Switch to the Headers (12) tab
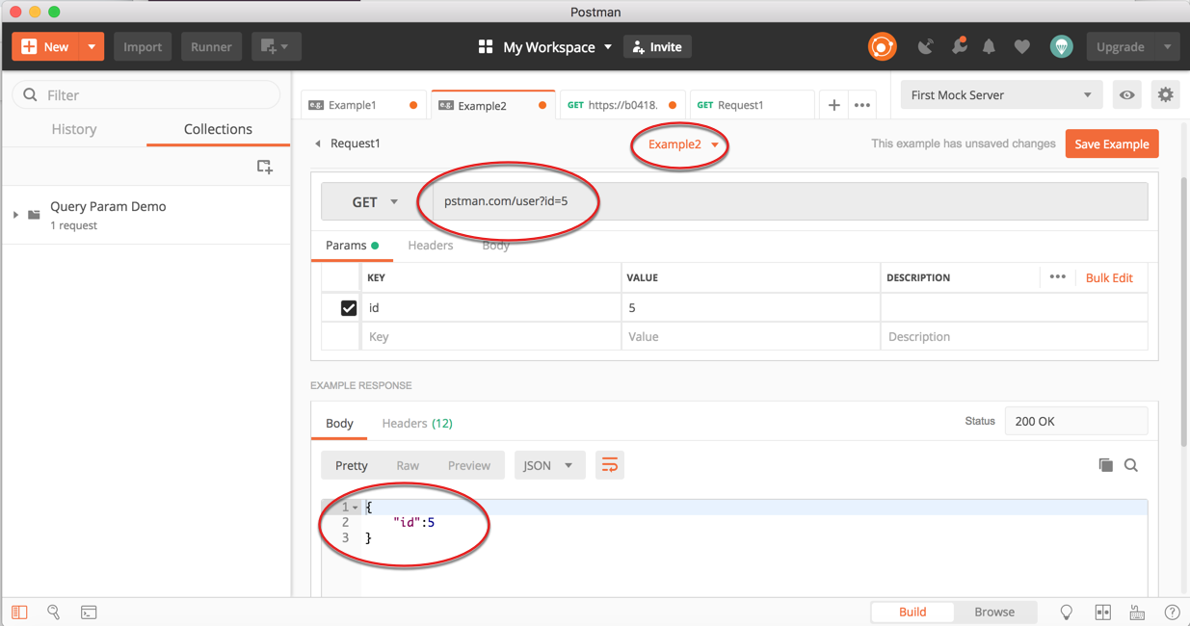 click(416, 423)
